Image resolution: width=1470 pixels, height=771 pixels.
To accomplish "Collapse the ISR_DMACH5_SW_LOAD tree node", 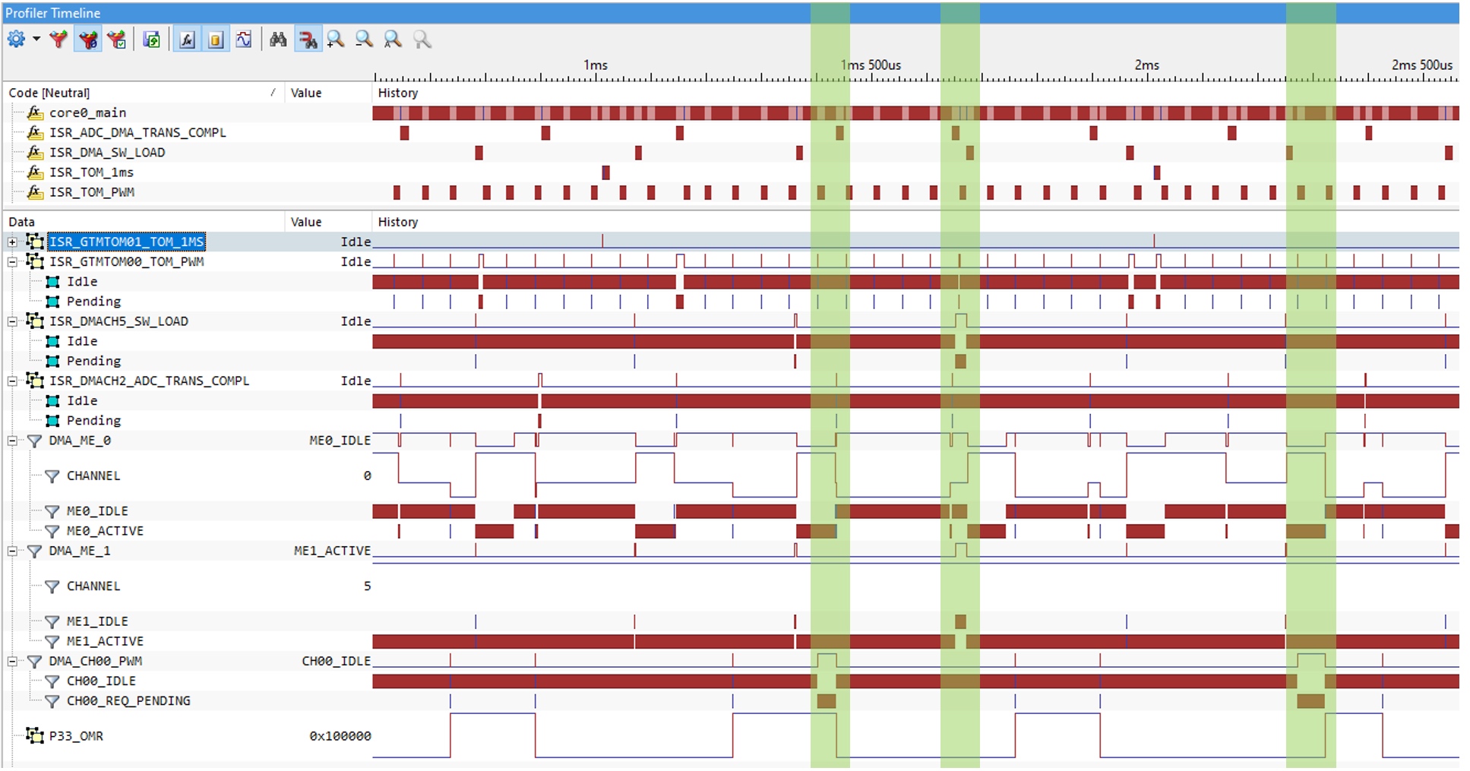I will click(x=12, y=321).
